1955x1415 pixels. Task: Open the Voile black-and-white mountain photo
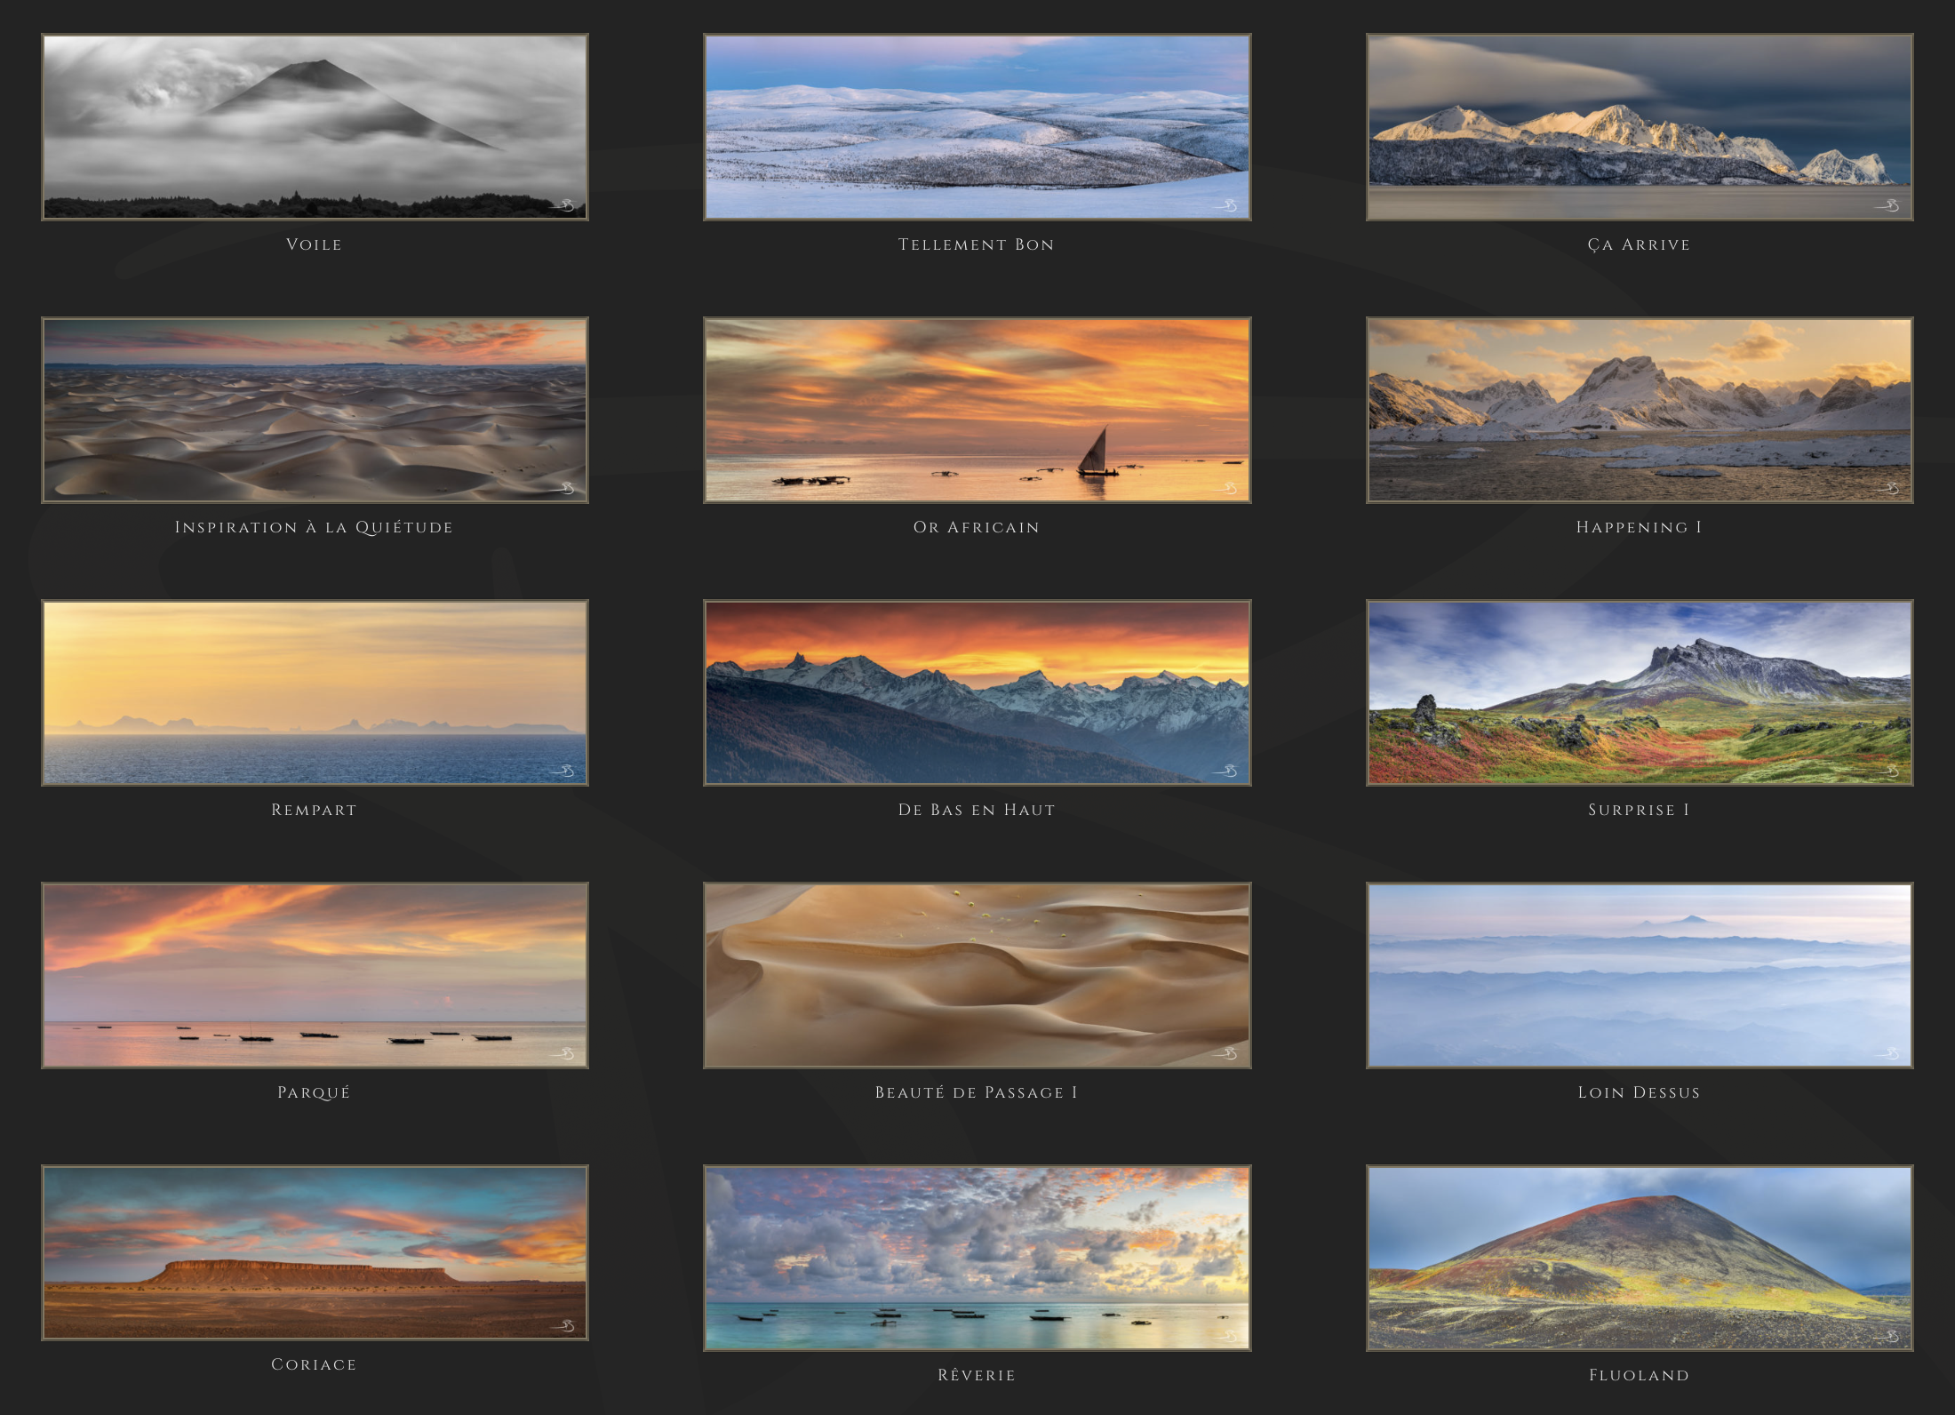[315, 127]
